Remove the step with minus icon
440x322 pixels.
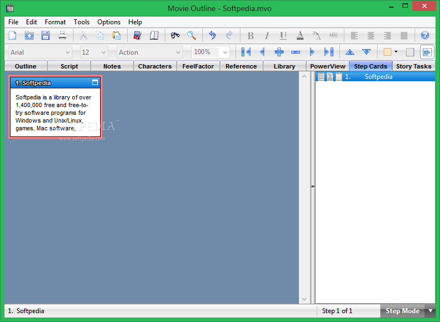coord(296,52)
